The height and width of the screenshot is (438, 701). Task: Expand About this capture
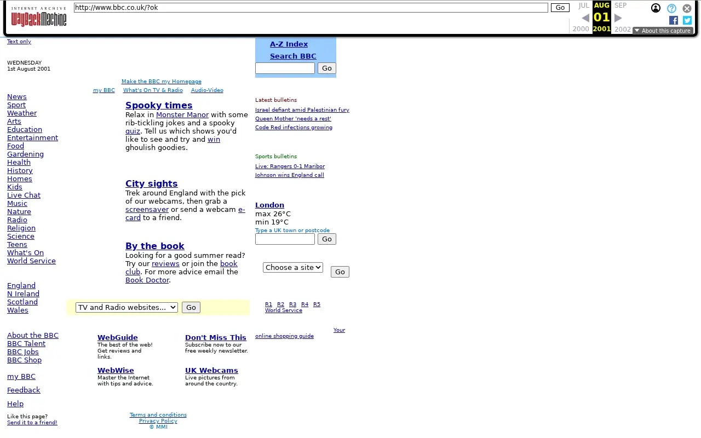(x=663, y=31)
